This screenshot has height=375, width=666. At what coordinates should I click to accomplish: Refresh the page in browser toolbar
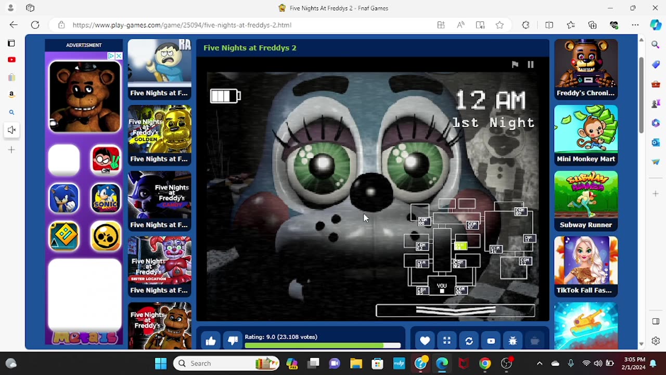coord(35,25)
